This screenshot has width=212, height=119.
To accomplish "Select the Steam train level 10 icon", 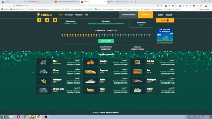I will tap(43, 90).
